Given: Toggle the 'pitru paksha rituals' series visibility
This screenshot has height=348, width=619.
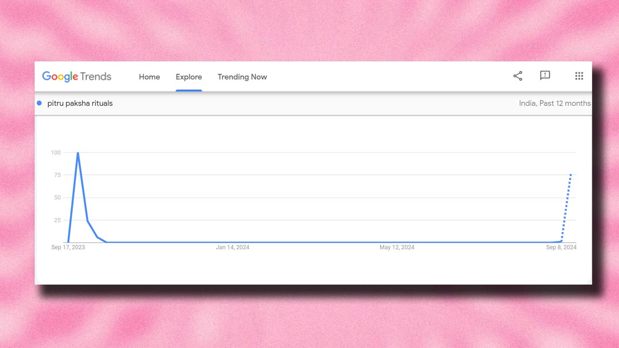Looking at the screenshot, I should point(39,103).
